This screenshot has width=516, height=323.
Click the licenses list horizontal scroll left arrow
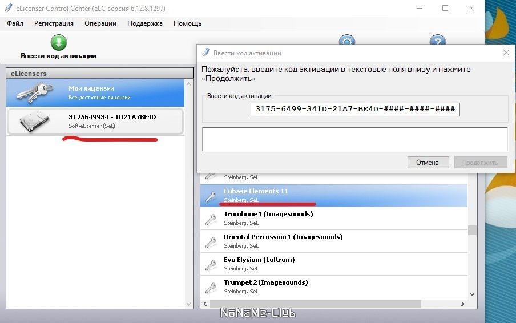(205, 304)
